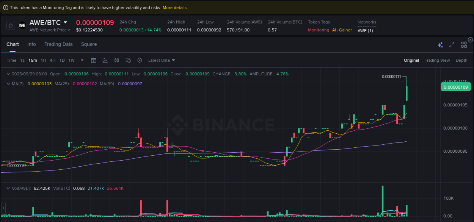Collapse the candle data info row

pyautogui.click(x=8, y=74)
